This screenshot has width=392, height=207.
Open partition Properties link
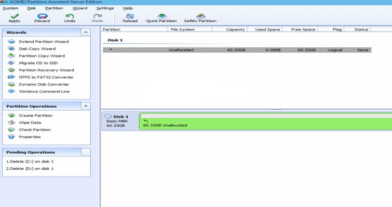pyautogui.click(x=30, y=137)
